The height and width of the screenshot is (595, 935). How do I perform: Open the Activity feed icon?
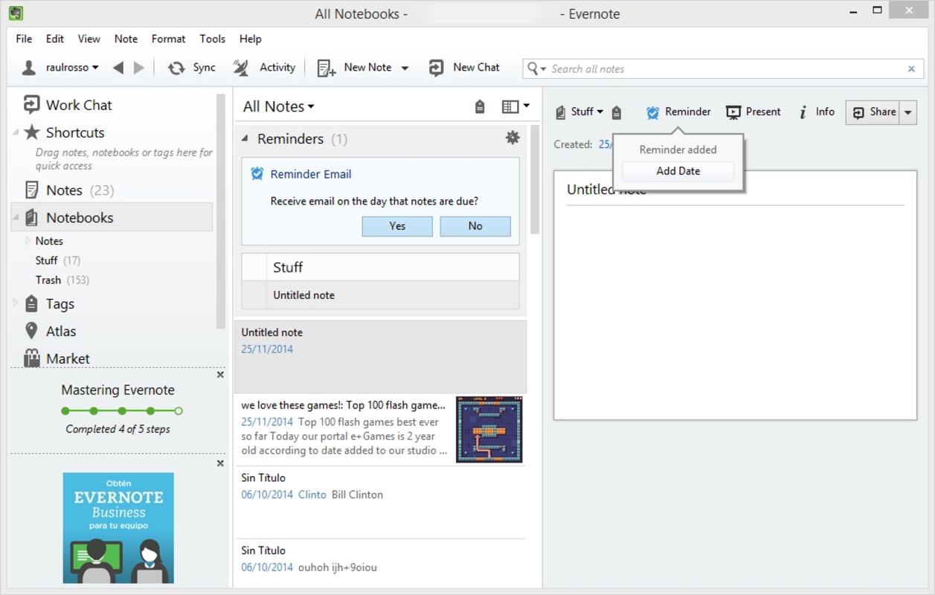[241, 68]
